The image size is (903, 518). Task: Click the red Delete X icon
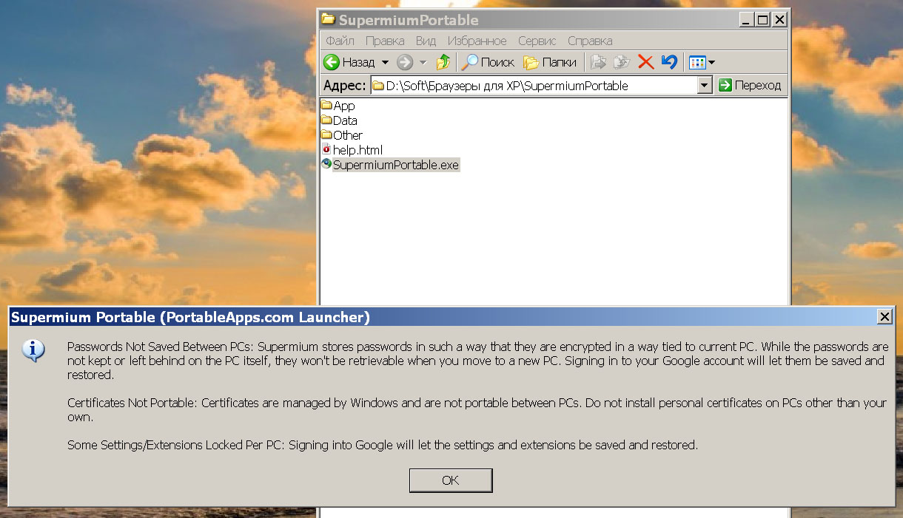click(645, 63)
